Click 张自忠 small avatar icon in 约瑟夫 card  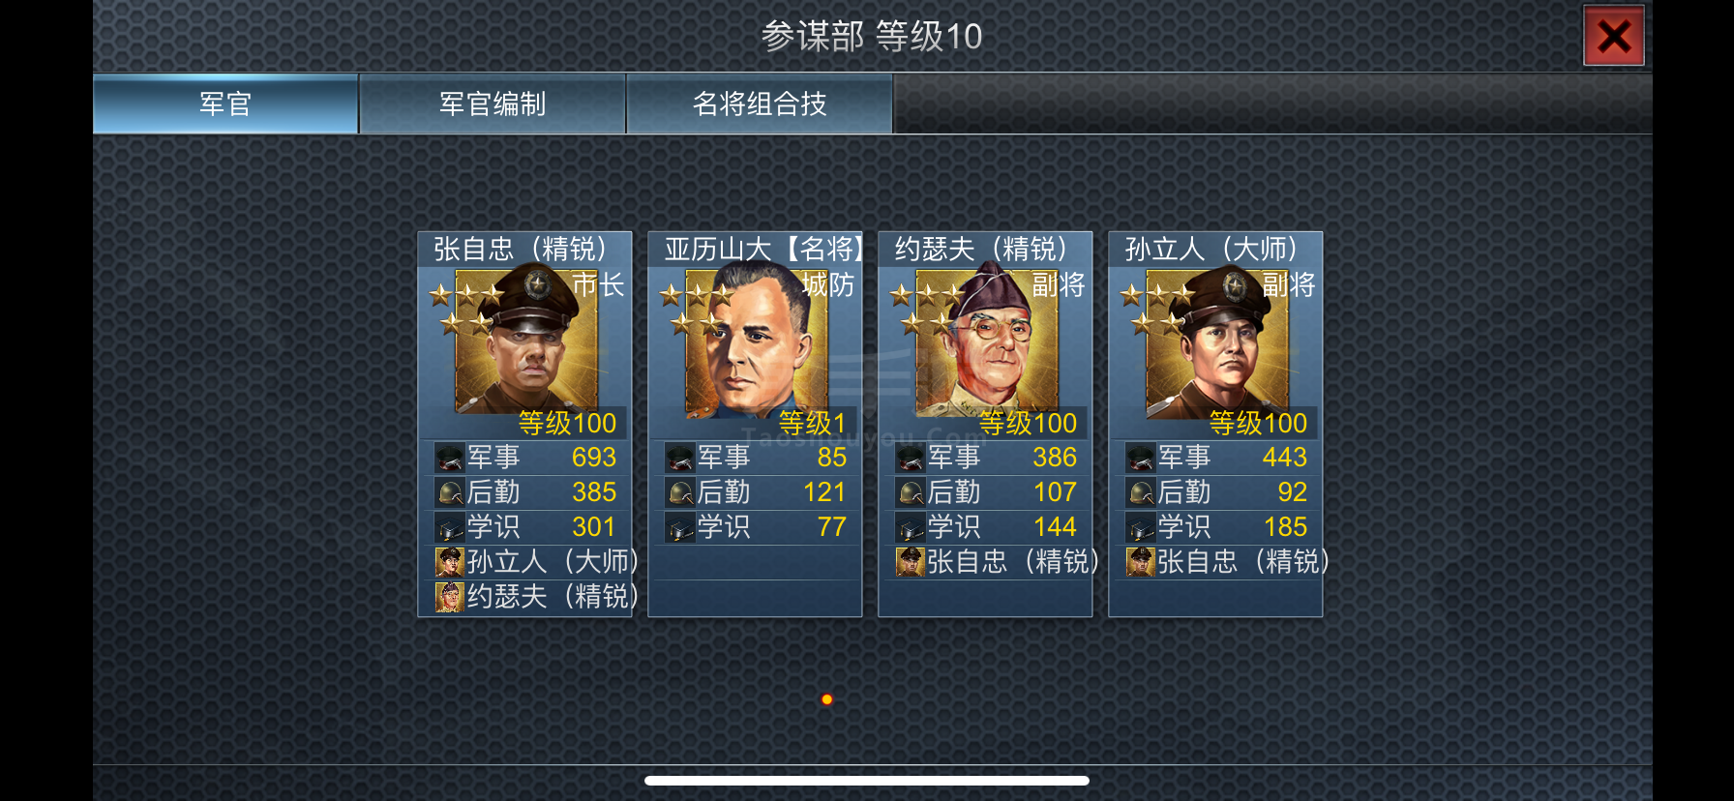910,562
